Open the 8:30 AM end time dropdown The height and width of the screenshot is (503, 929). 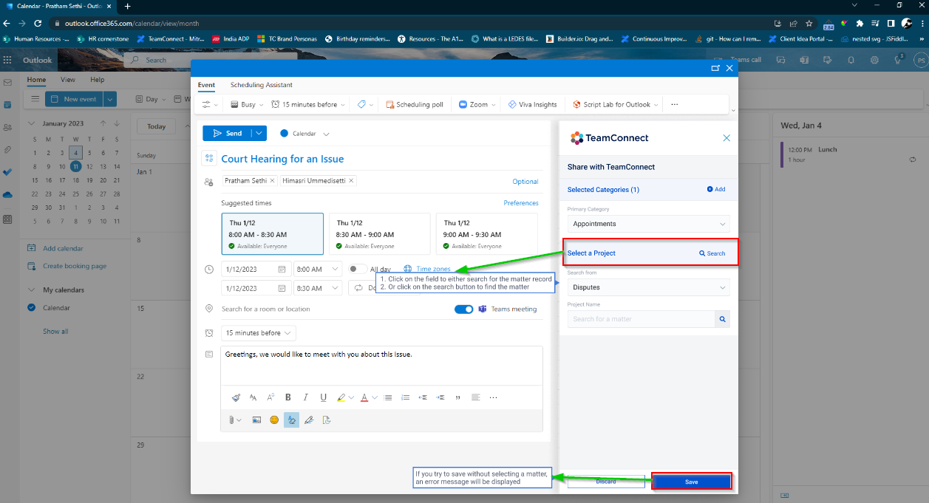pos(318,288)
